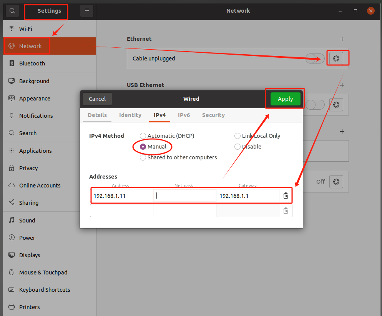Open Power settings
This screenshot has height=316, width=382.
click(50, 237)
